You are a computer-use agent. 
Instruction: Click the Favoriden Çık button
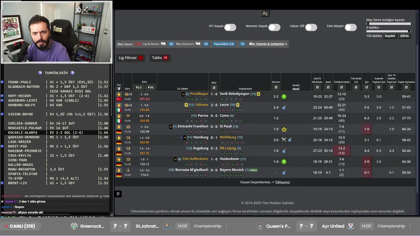point(224,44)
